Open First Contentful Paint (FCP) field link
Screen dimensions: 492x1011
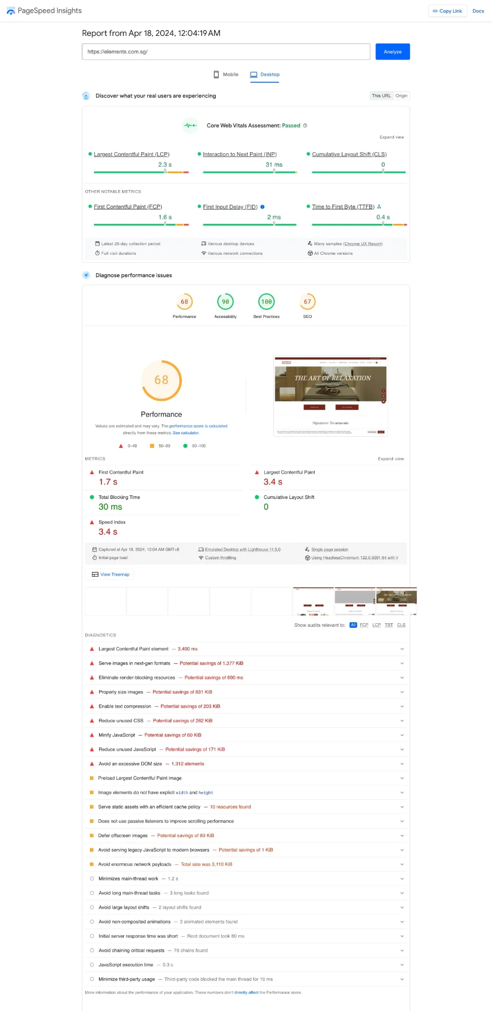(128, 207)
